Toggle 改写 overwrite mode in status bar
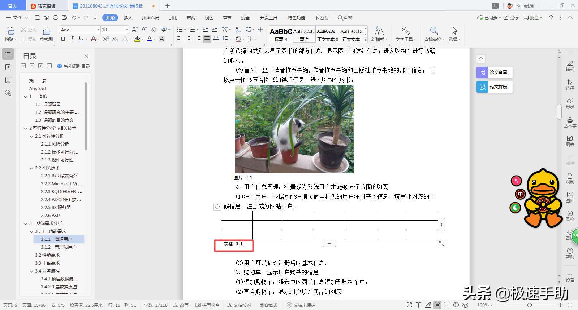578x310 pixels. [181, 305]
